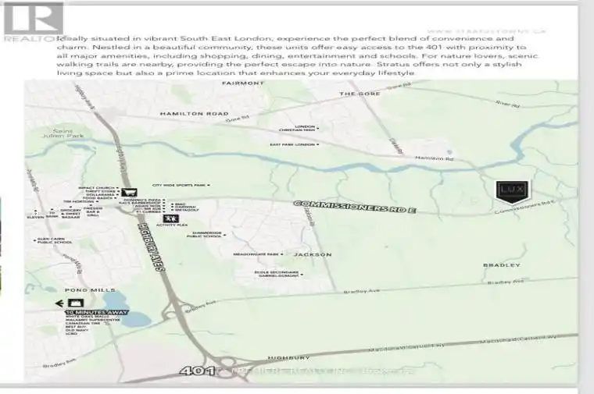This screenshot has height=394, width=594.
Task: Click the 'CANADIAN TIRE' list entry
Action: tap(83, 323)
